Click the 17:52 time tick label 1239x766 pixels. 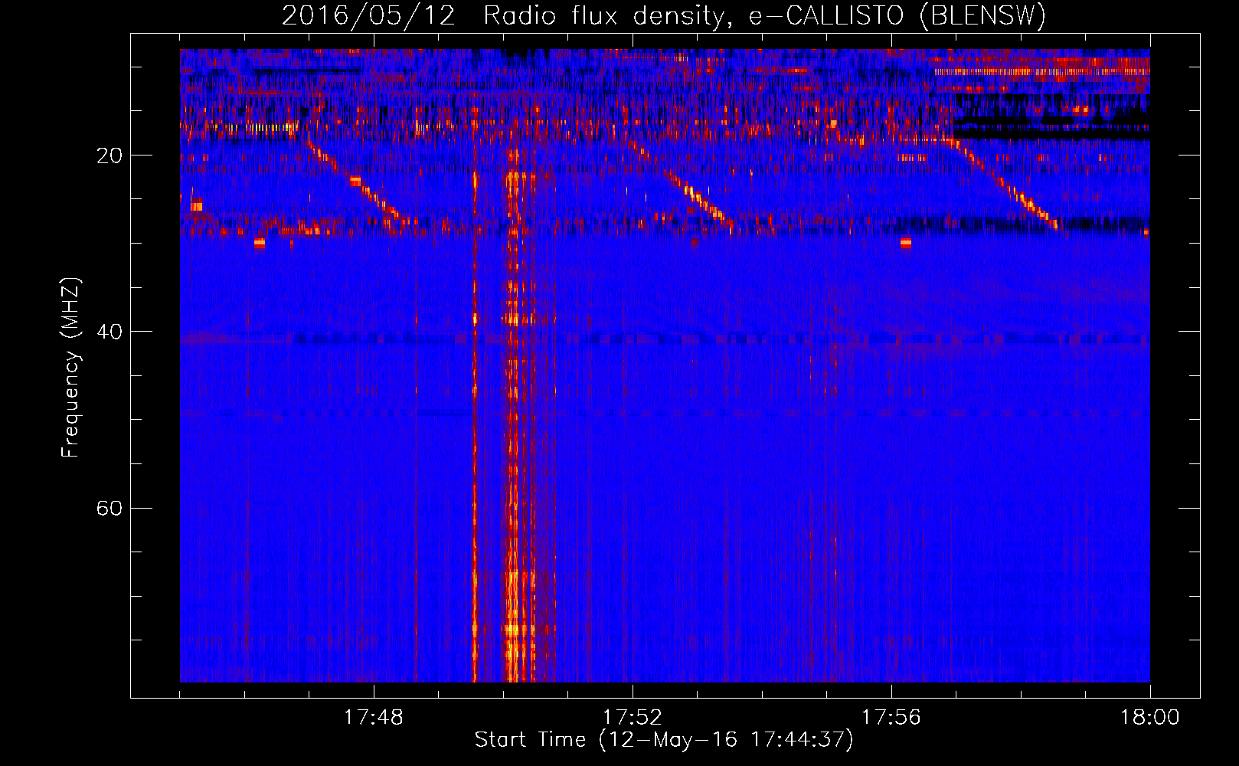pos(633,718)
